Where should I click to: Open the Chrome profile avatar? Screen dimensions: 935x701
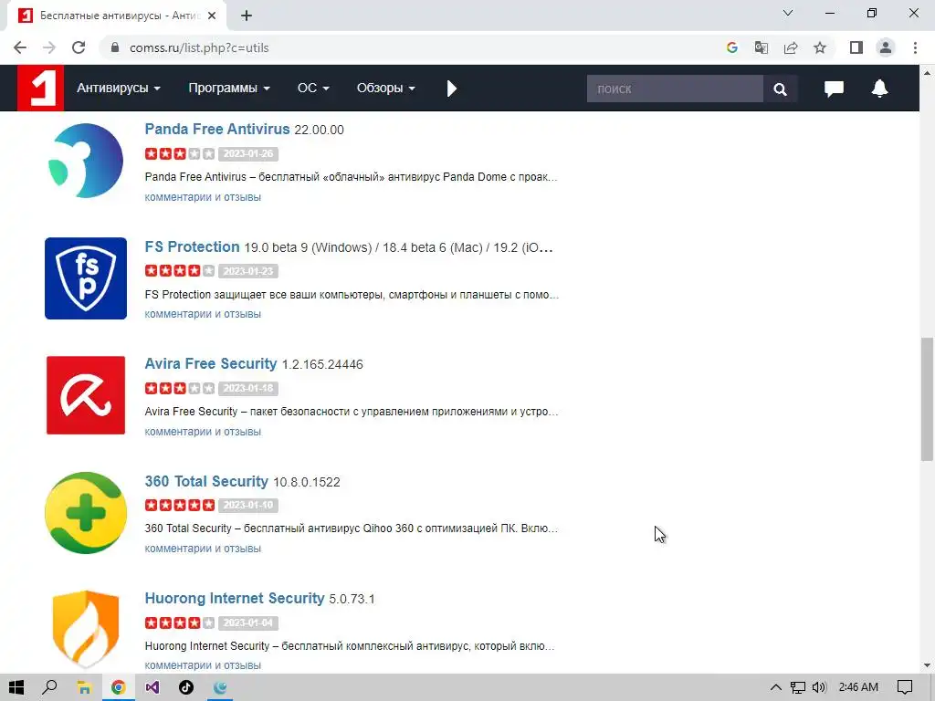pos(886,47)
